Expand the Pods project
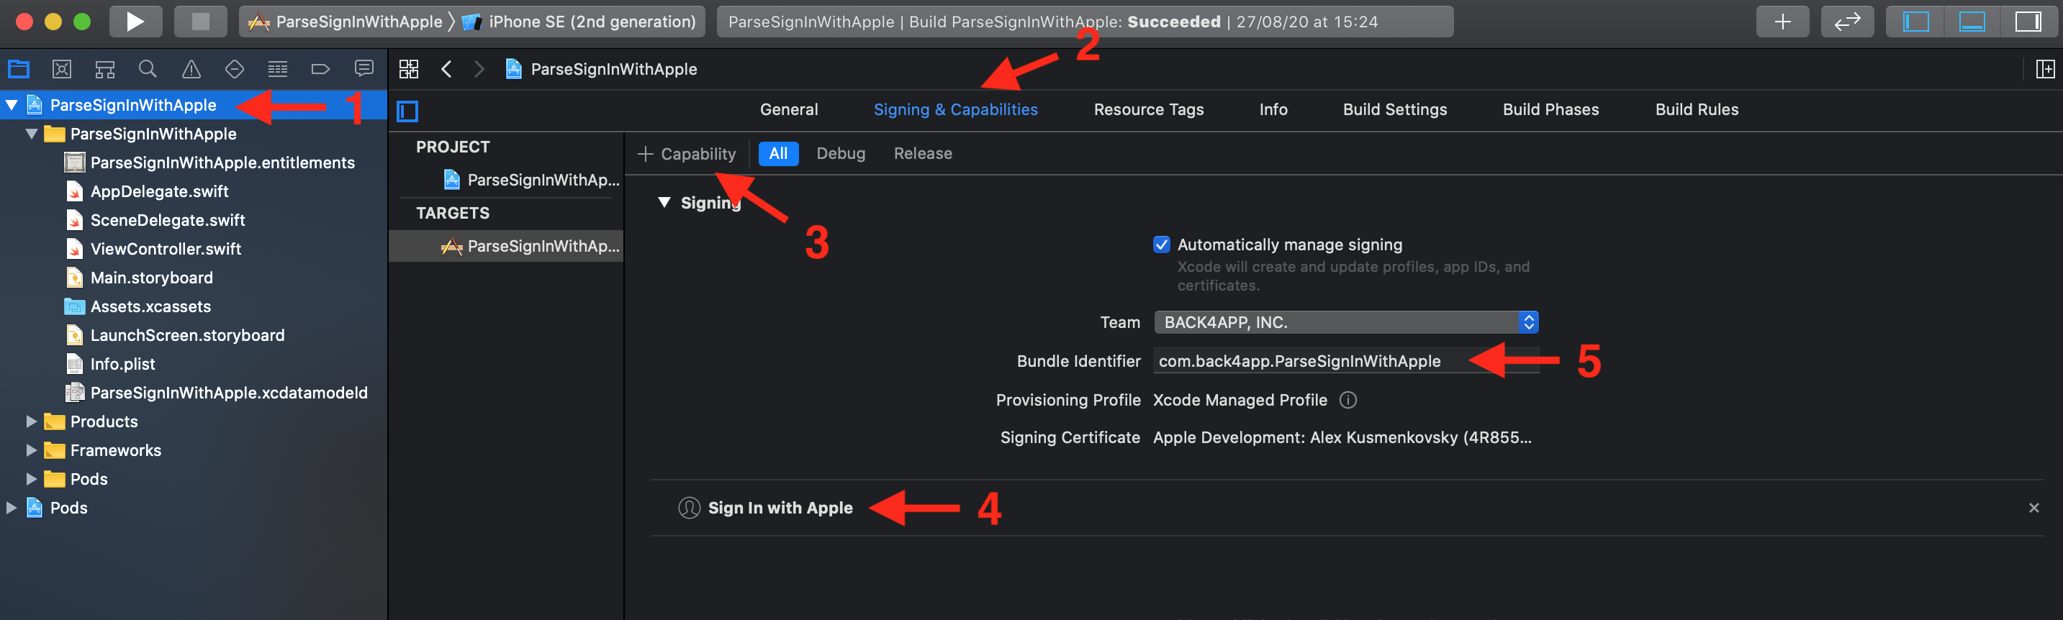The width and height of the screenshot is (2063, 620). (x=12, y=508)
